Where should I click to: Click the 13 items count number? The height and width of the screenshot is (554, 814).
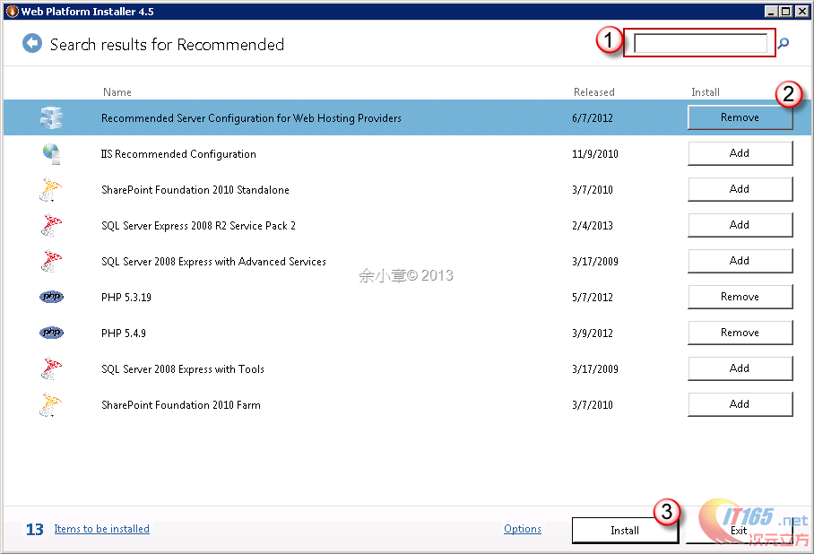[35, 529]
